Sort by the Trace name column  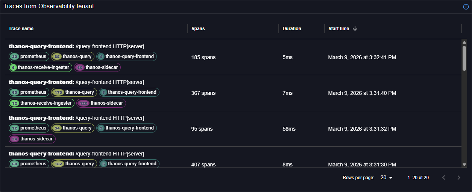(x=21, y=29)
